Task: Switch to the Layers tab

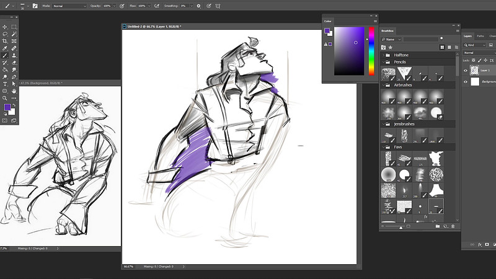Action: (x=467, y=36)
